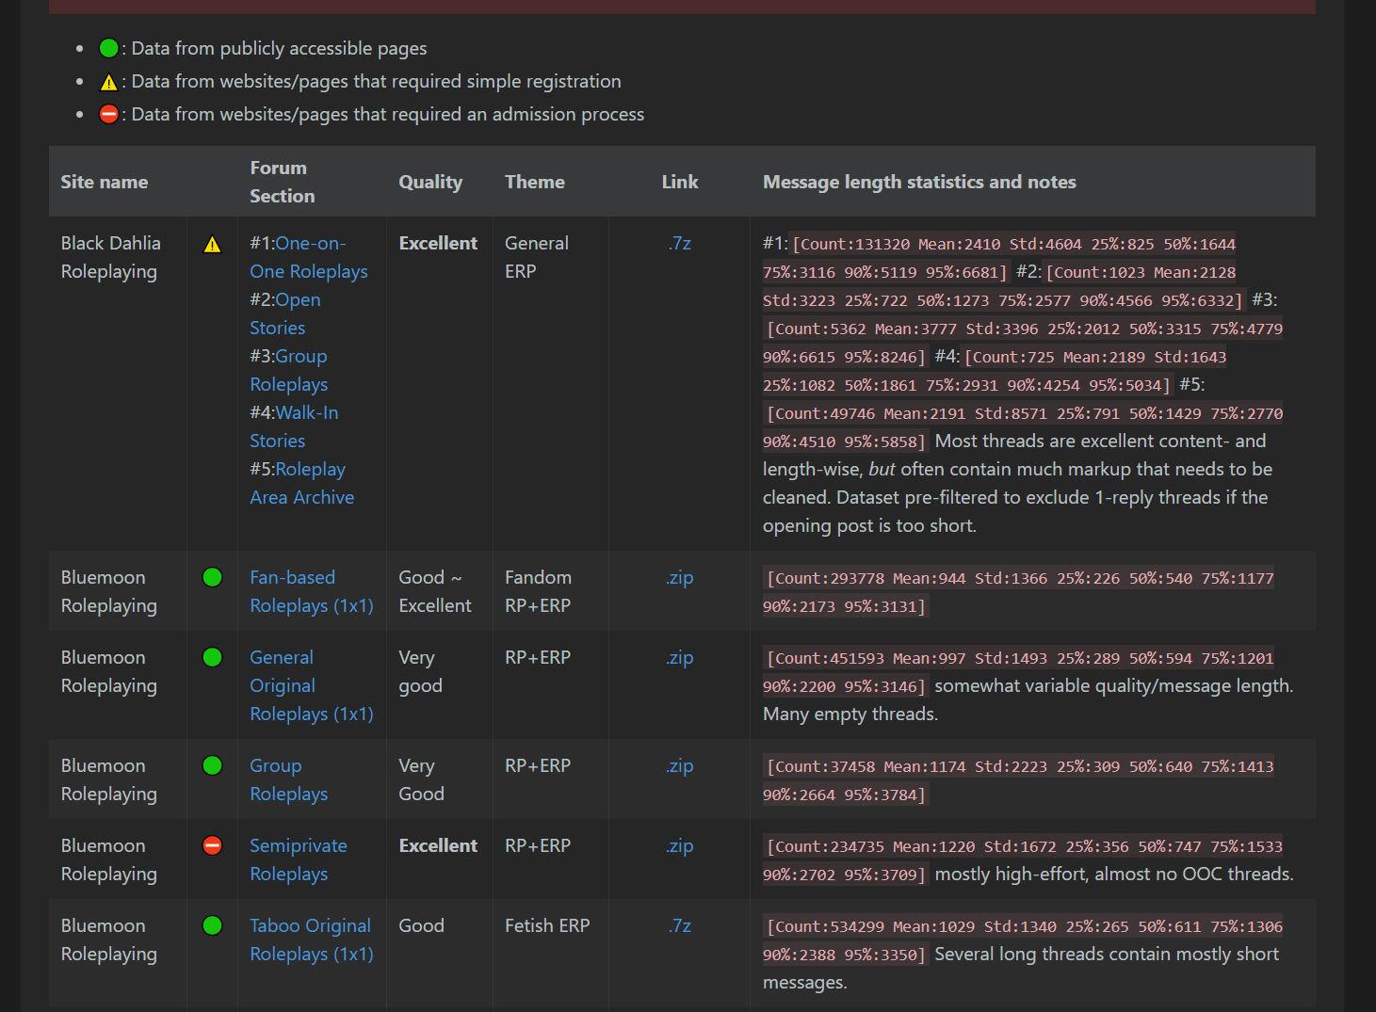The image size is (1376, 1012).
Task: Click the yellow warning icon in the legend
Action: [x=108, y=82]
